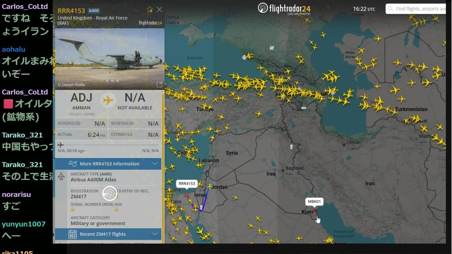Click the Airbus A400M Atlas aircraft type text

coord(94,180)
